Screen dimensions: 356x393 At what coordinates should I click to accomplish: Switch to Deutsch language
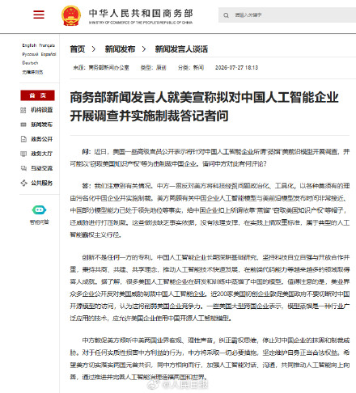click(x=30, y=63)
